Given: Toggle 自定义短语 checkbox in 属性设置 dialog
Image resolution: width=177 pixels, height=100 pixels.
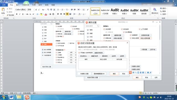Looking at the screenshot, I should (x=131, y=38).
